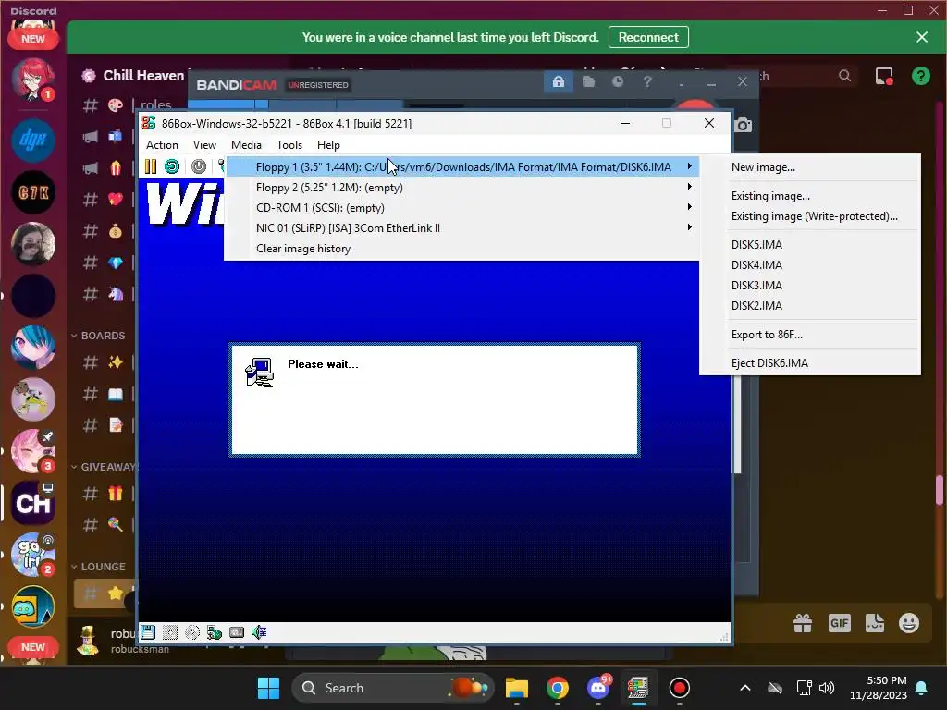Viewport: 947px width, 710px height.
Task: Expand the NIC 01 3Com EtherLink II submenu
Action: 461,228
